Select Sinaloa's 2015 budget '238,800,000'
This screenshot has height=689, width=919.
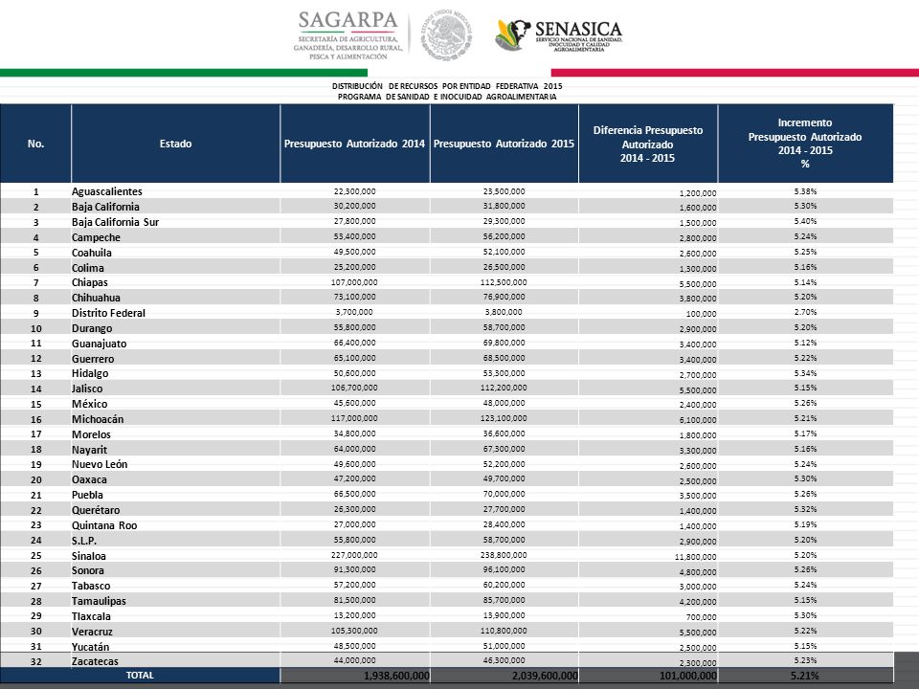(504, 554)
